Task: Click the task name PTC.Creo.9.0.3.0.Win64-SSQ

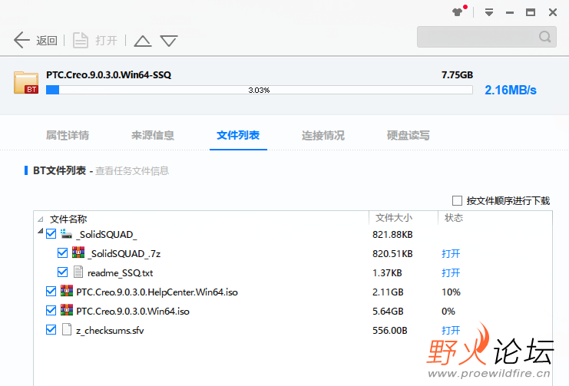Action: 108,74
